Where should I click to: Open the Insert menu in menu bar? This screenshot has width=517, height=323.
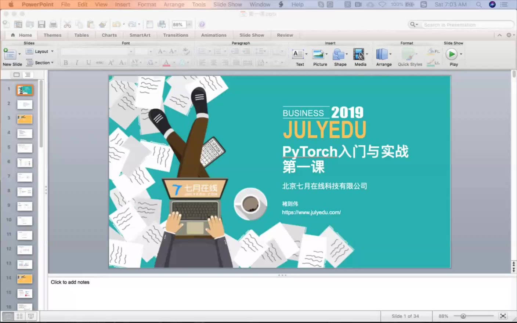(x=122, y=4)
